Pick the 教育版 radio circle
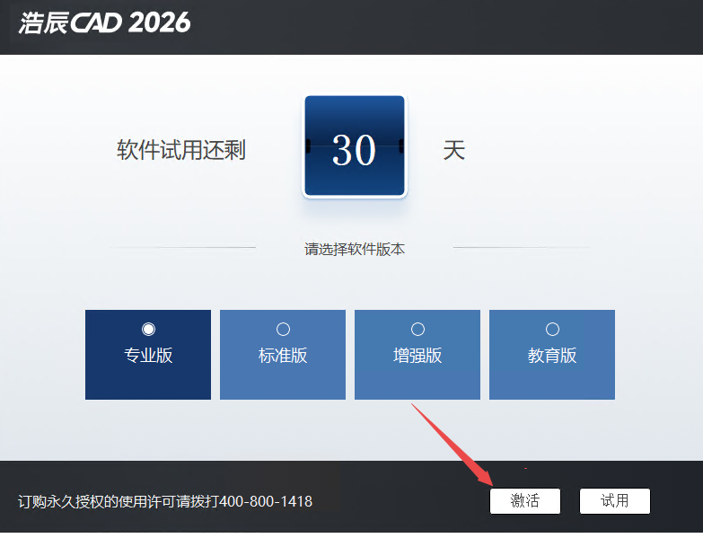The height and width of the screenshot is (538, 703). tap(552, 330)
